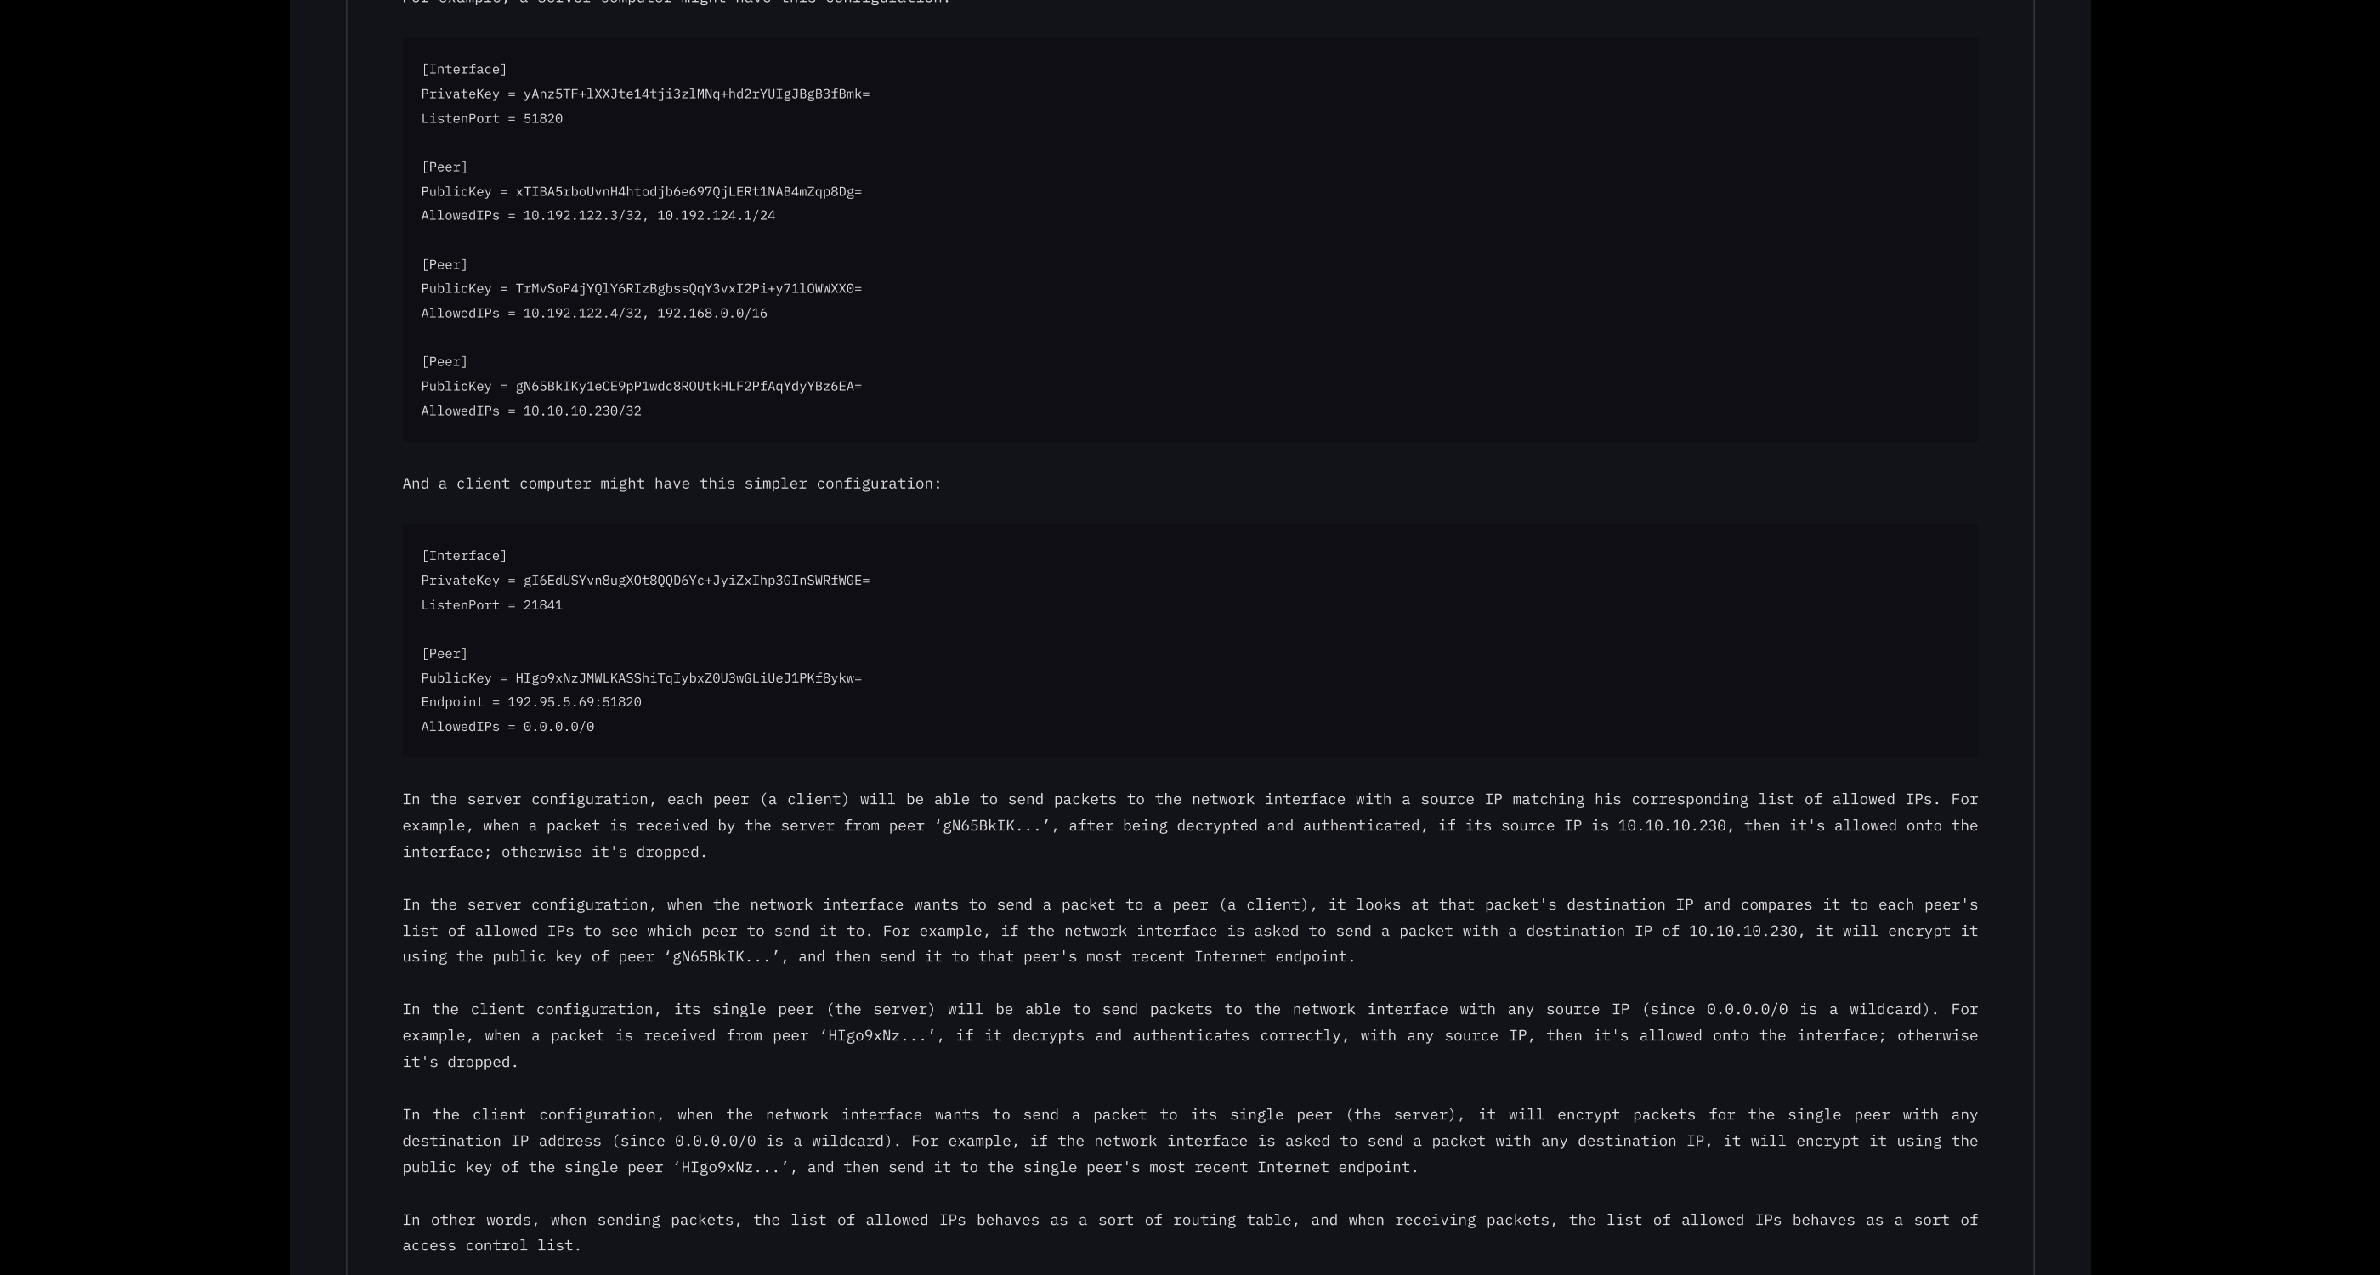This screenshot has height=1275, width=2380.
Task: Click the AllowedIPs = 0.0.0.0/0 line
Action: (507, 727)
